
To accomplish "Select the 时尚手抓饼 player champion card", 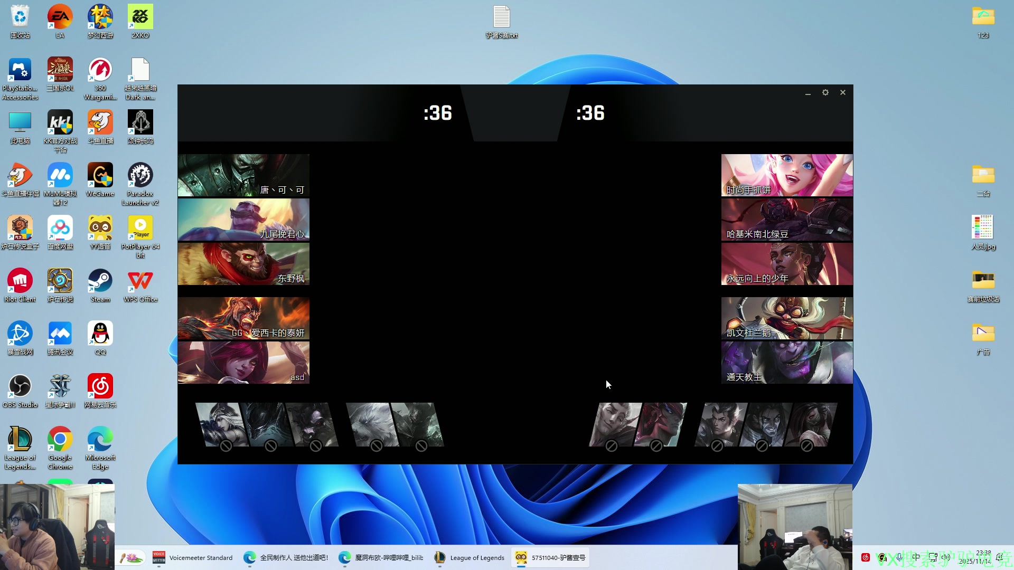I will point(787,175).
